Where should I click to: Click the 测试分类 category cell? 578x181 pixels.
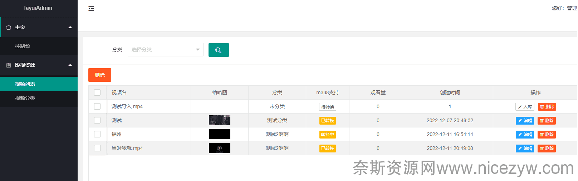[x=277, y=120]
